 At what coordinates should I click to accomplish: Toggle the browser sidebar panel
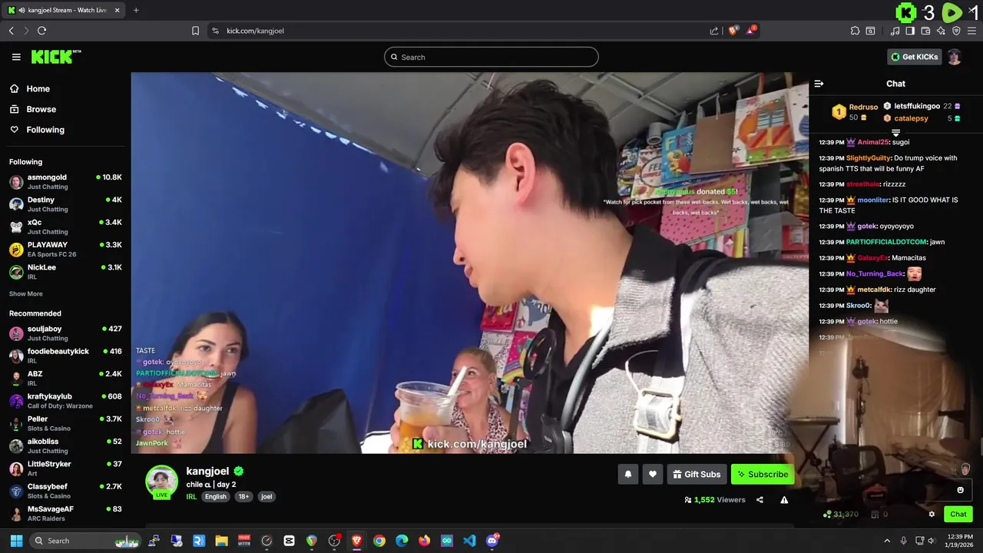[x=910, y=31]
